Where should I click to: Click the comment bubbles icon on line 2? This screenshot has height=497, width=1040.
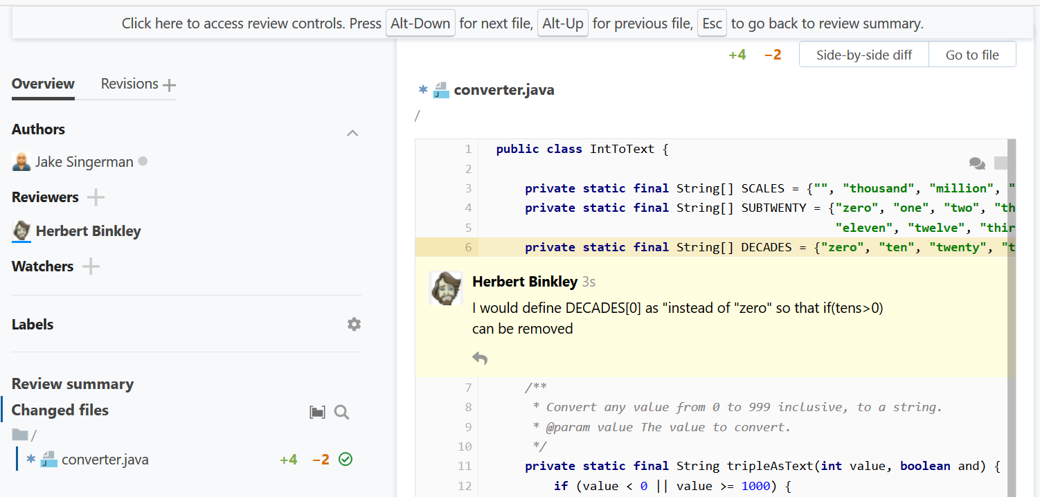pyautogui.click(x=977, y=164)
